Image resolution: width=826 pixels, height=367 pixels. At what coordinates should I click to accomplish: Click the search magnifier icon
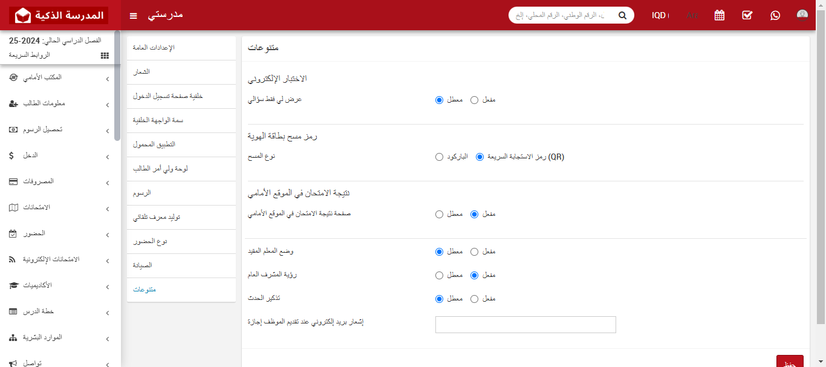pos(622,15)
